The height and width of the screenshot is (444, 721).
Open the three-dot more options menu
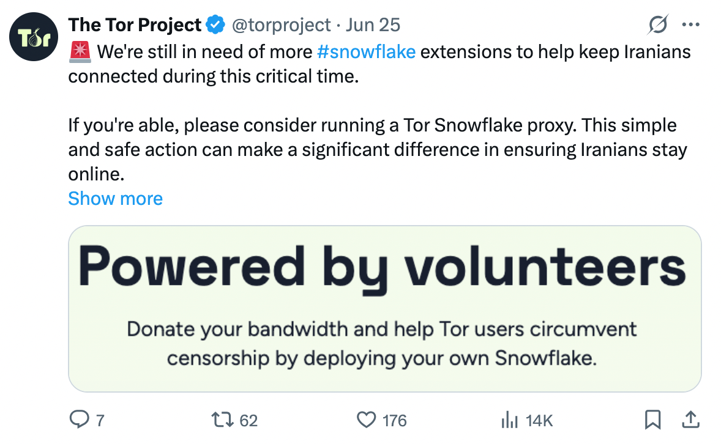690,25
